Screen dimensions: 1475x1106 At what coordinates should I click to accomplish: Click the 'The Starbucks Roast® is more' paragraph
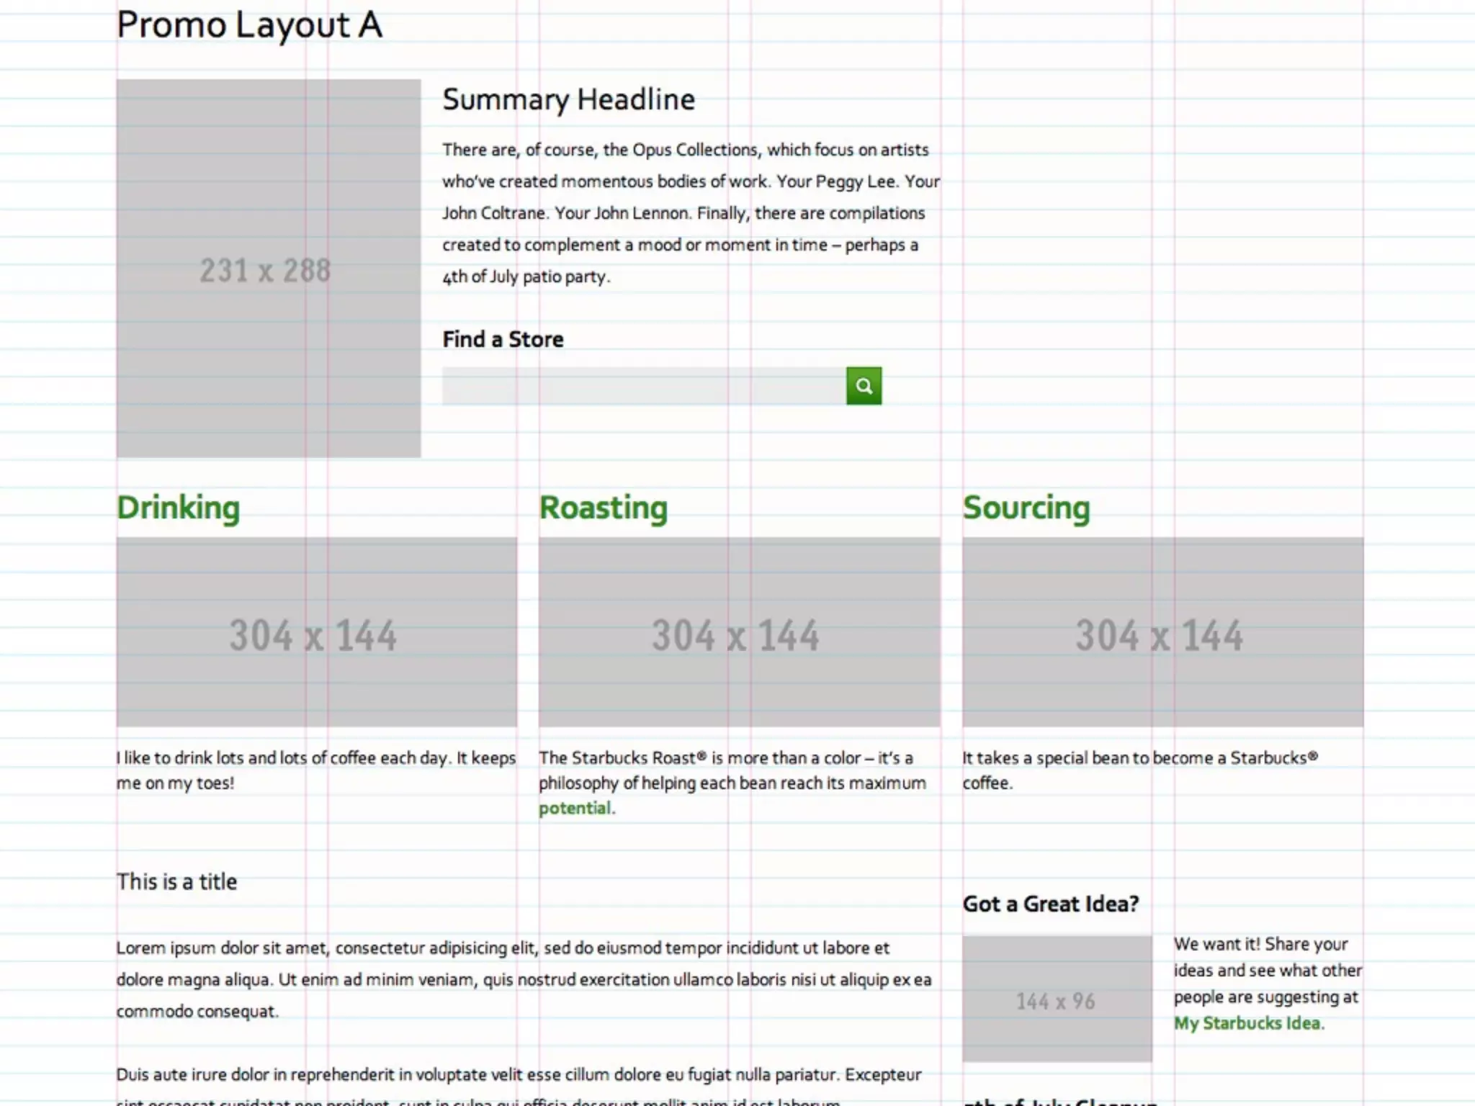click(x=732, y=783)
